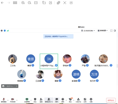
Task: Toggle the start video camera button
Action: [x=13, y=100]
